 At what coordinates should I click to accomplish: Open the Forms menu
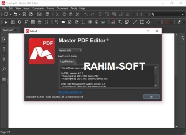pyautogui.click(x=51, y=8)
